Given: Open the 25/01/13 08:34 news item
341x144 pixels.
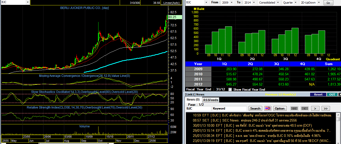Looking at the screenshot, I should (x=257, y=136).
